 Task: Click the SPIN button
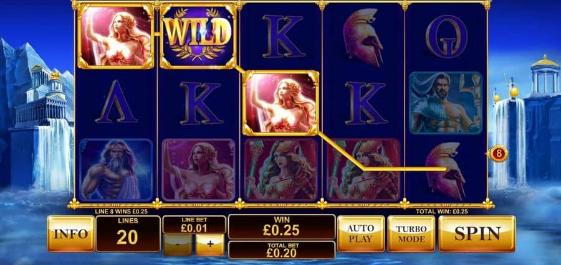click(477, 233)
